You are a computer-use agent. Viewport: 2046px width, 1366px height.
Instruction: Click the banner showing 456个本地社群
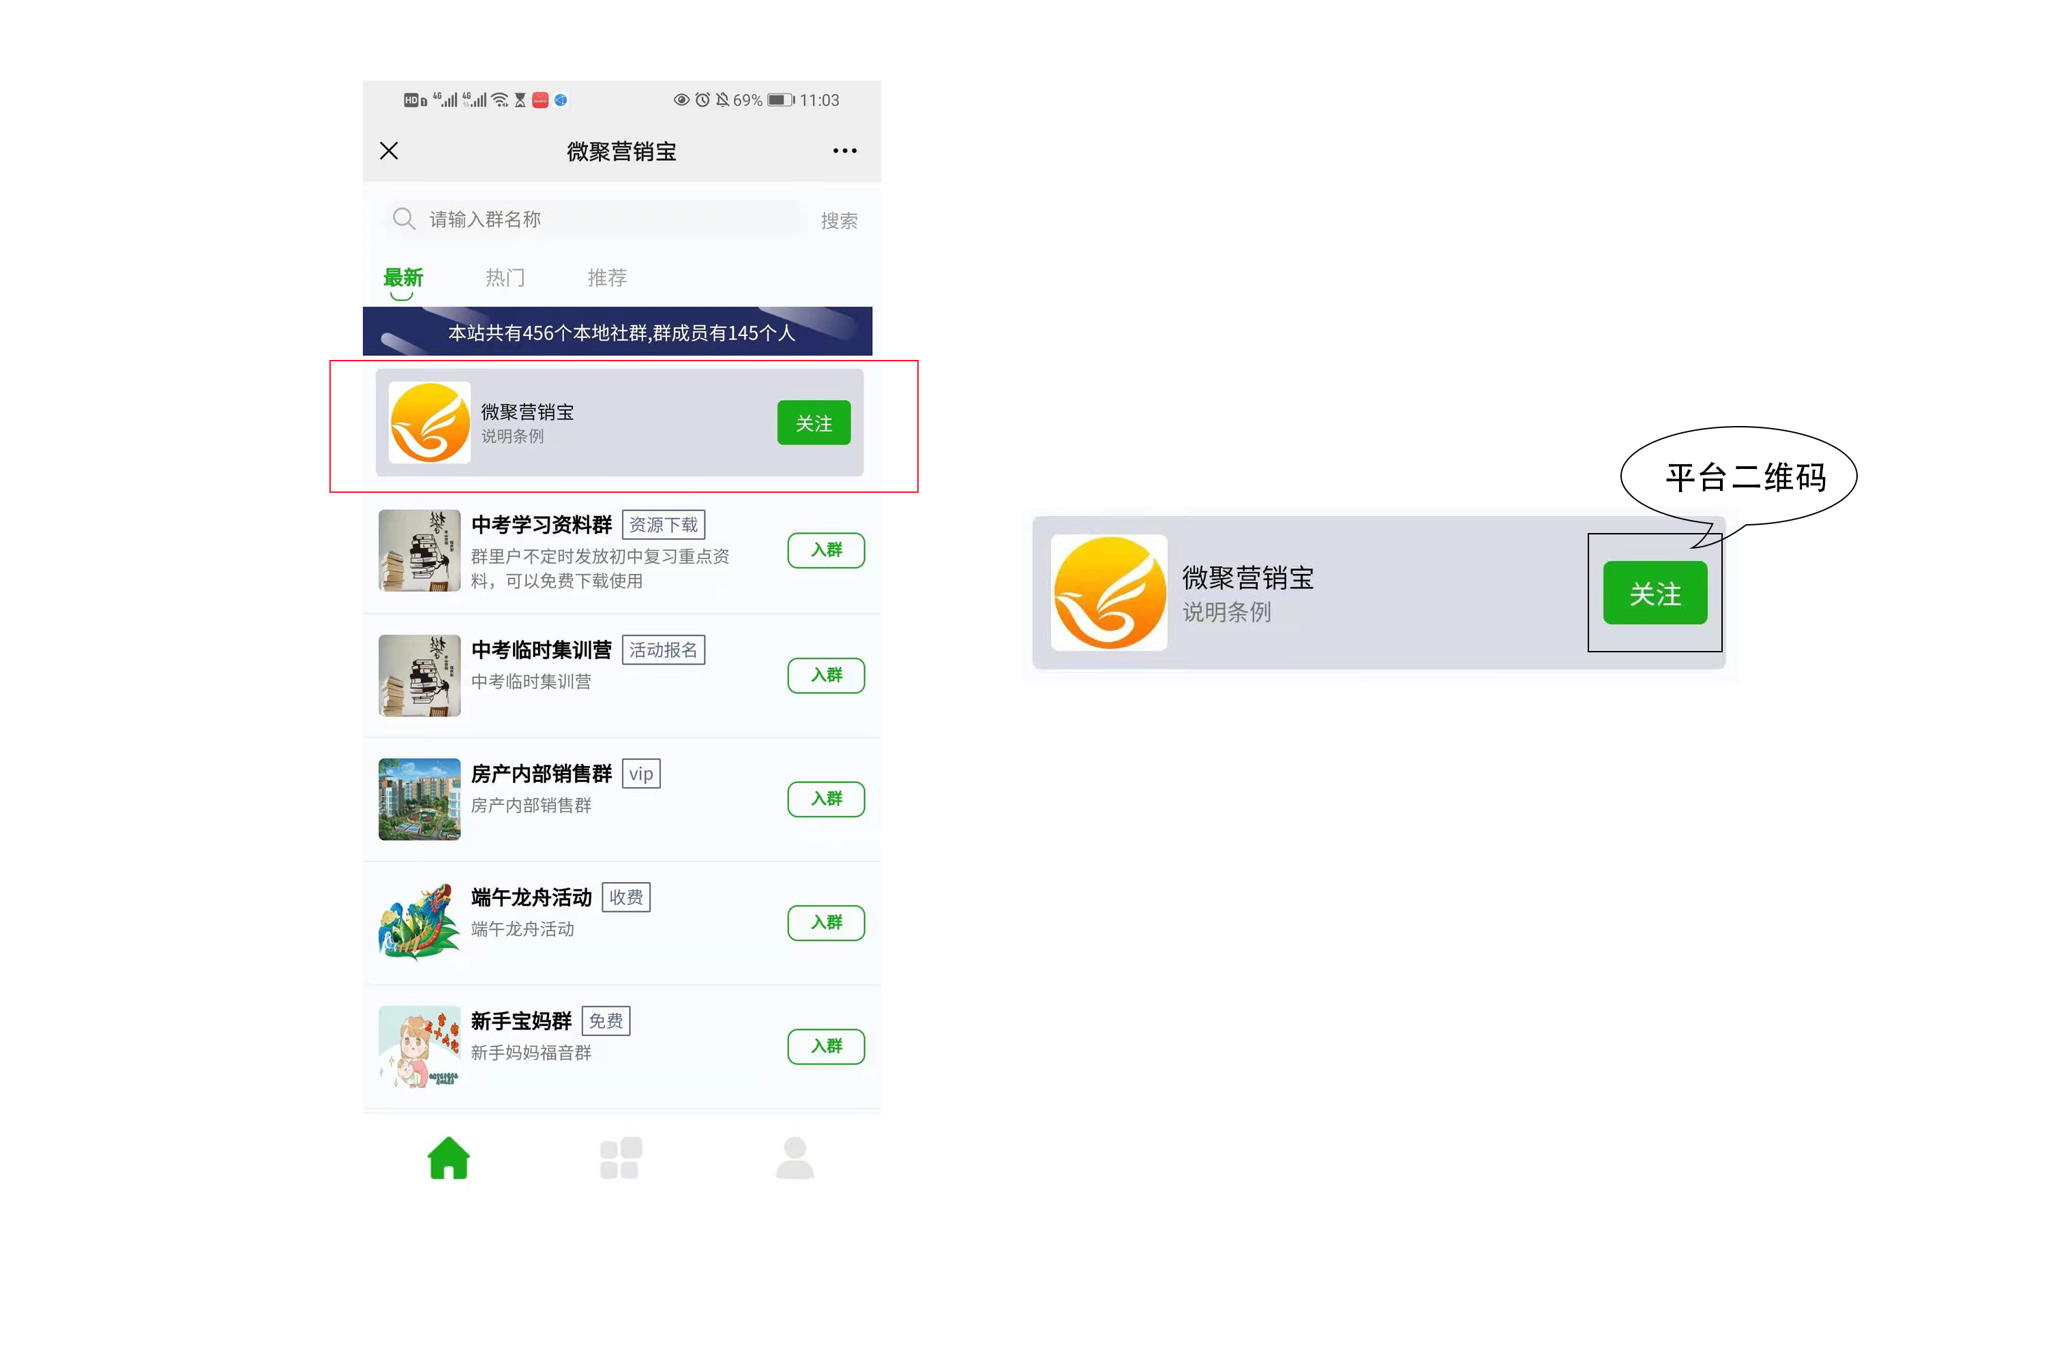pos(618,331)
